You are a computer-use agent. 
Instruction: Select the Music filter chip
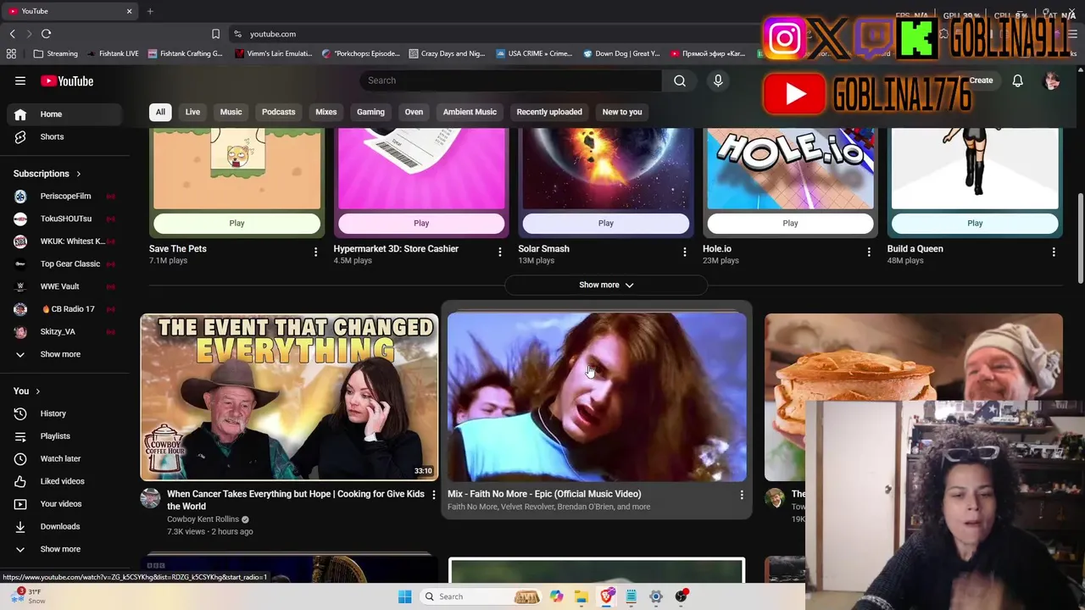point(231,112)
